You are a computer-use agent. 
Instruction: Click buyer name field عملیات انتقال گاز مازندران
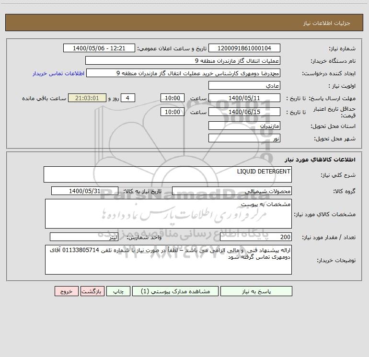pyautogui.click(x=183, y=60)
